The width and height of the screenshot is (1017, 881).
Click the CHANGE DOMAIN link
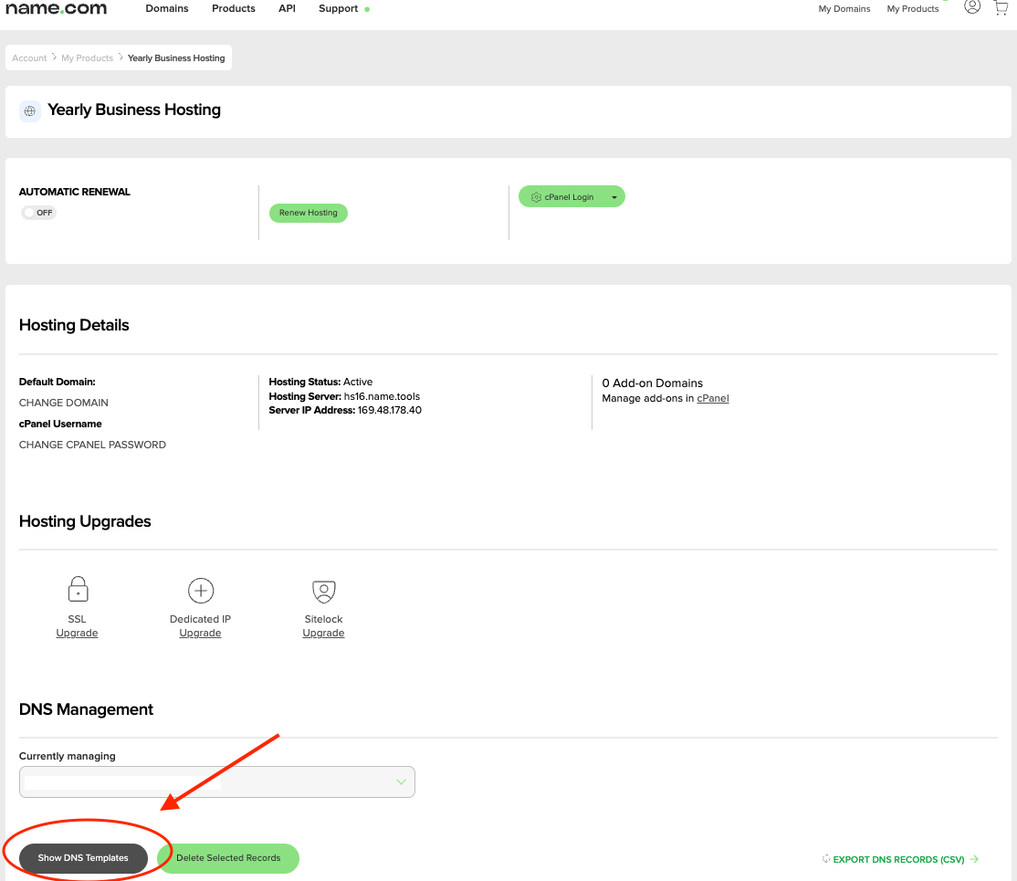tap(64, 403)
